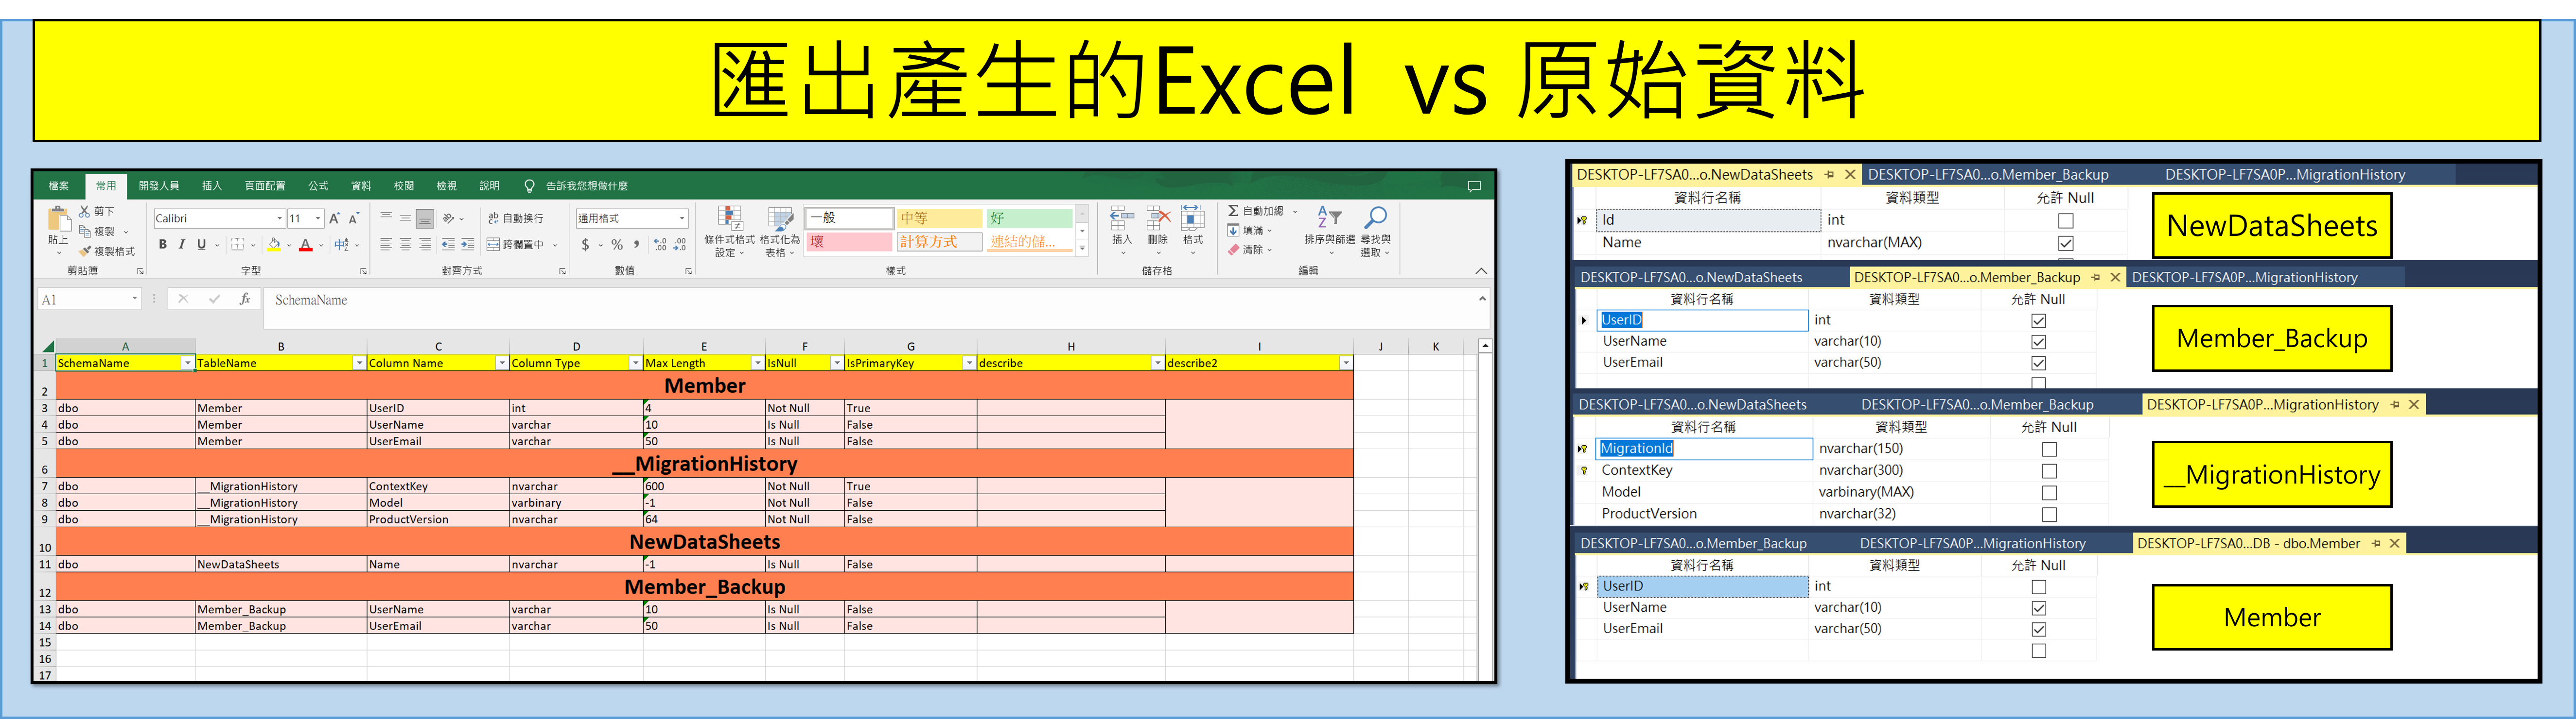Click the Sort & Filter icon
2576x719 pixels.
(1329, 217)
